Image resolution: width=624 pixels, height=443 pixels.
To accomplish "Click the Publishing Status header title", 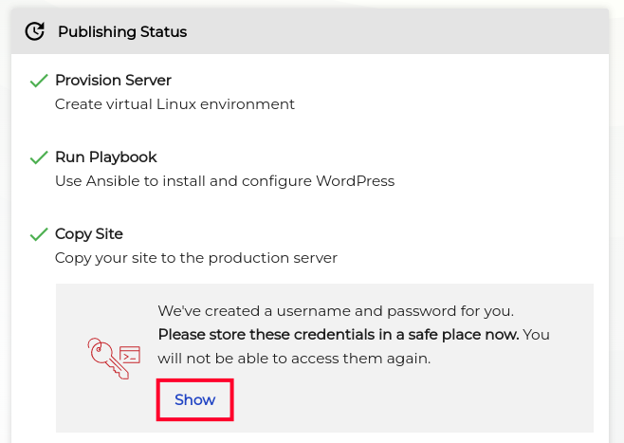I will 122,32.
